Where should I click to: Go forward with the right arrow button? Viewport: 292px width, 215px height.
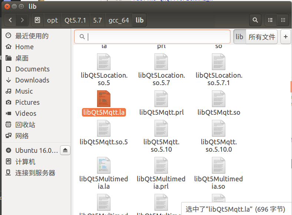coord(22,20)
